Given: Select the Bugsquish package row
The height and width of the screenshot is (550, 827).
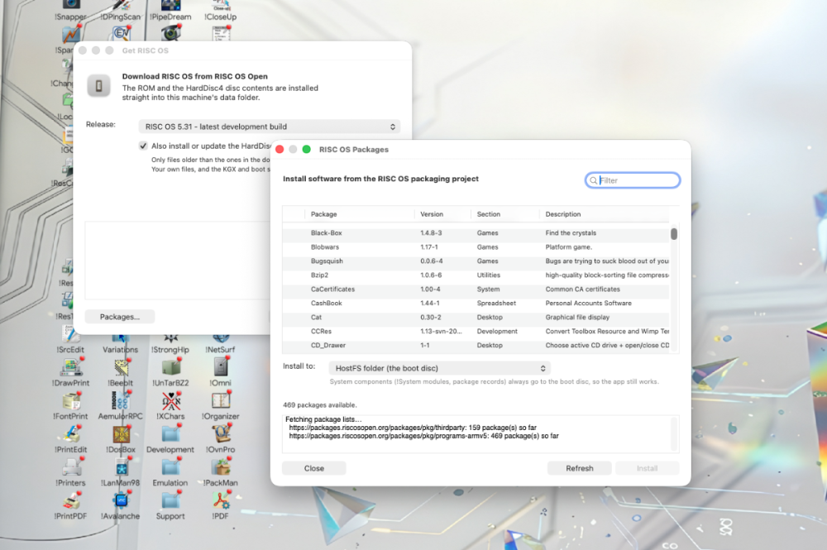Looking at the screenshot, I should point(476,261).
